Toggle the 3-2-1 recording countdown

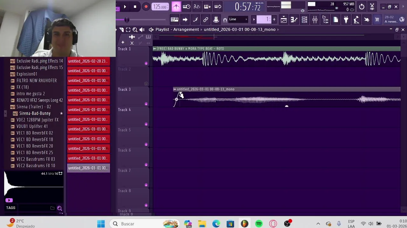pyautogui.click(x=197, y=6)
